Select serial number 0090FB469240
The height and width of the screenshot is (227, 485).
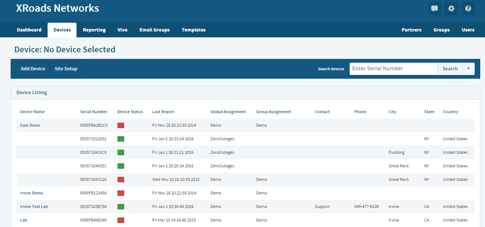(x=93, y=220)
